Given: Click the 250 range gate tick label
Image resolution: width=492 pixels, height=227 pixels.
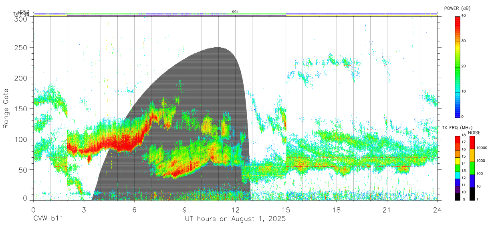Looking at the screenshot, I should click(x=21, y=47).
